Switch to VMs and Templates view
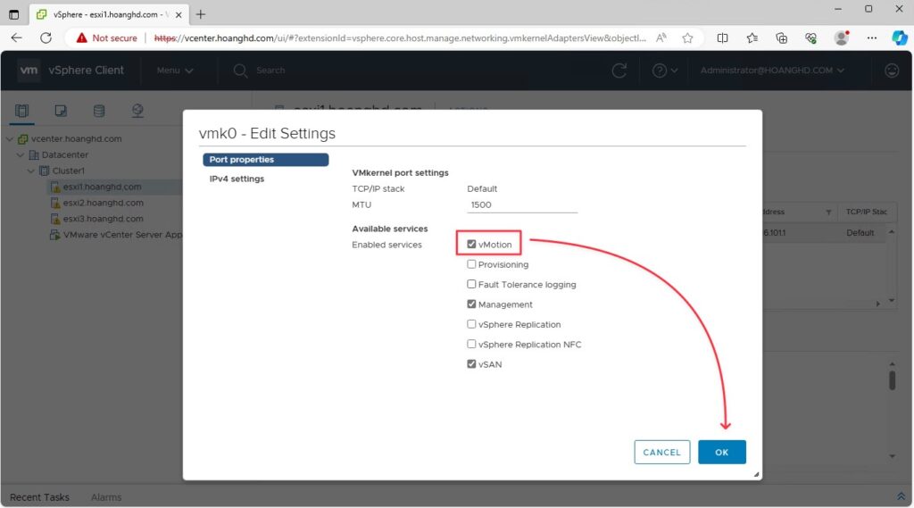 coord(61,110)
